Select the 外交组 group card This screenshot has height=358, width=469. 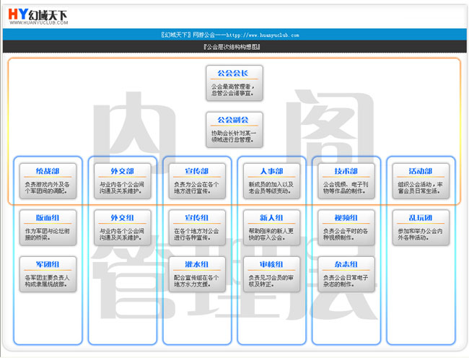pyautogui.click(x=123, y=228)
